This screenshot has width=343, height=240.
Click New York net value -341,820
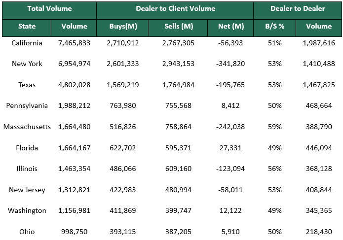pos(231,64)
